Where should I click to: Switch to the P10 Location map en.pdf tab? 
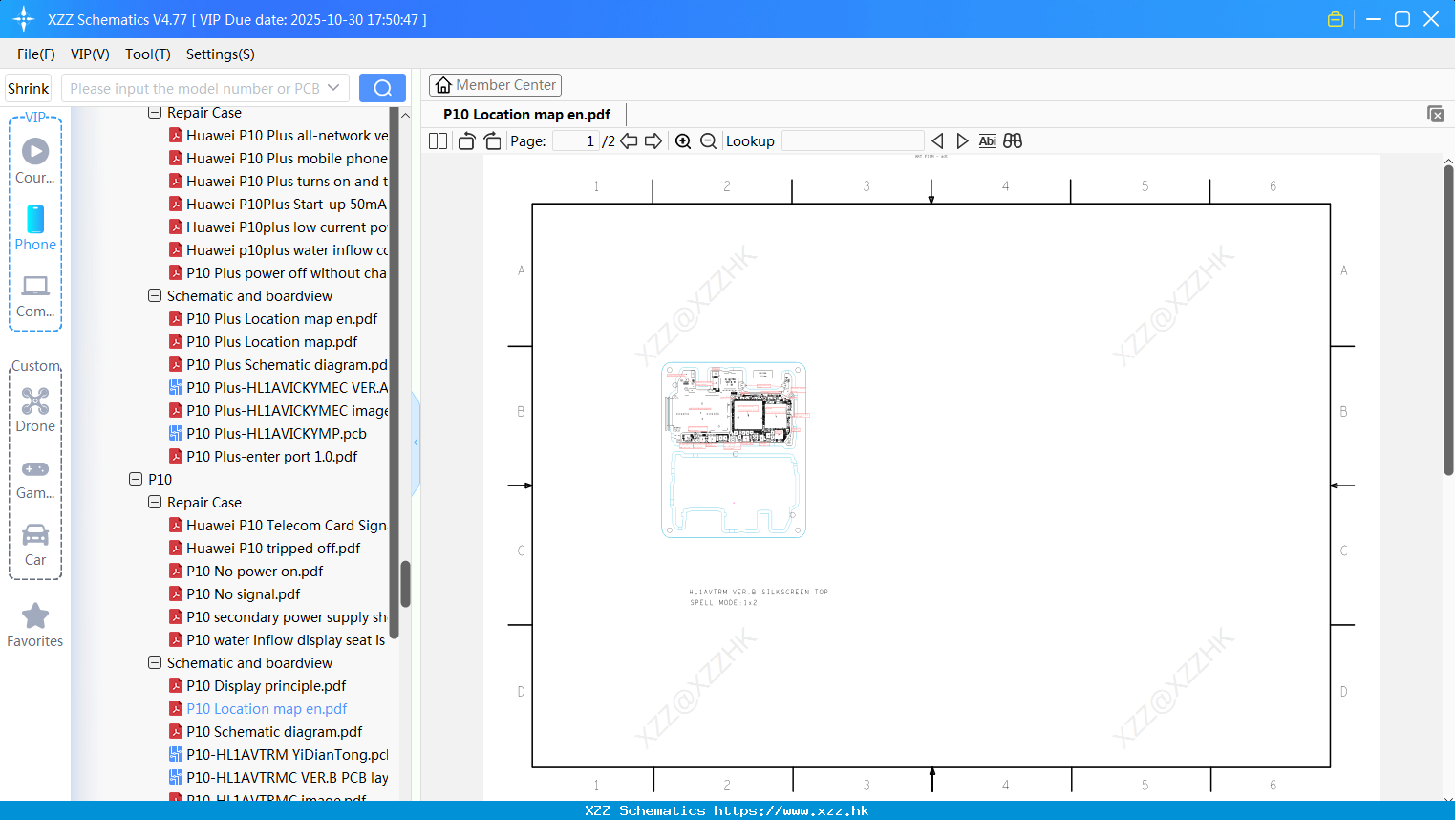point(526,114)
